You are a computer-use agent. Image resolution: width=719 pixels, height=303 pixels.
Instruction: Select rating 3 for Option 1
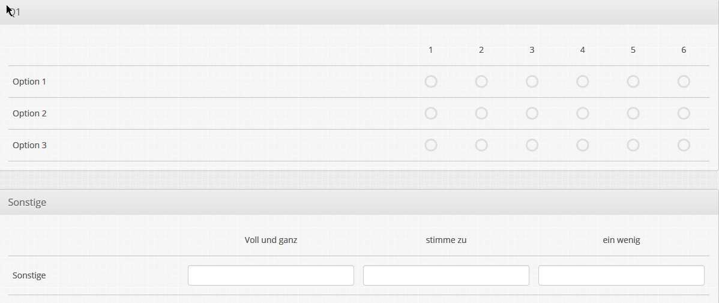(532, 82)
